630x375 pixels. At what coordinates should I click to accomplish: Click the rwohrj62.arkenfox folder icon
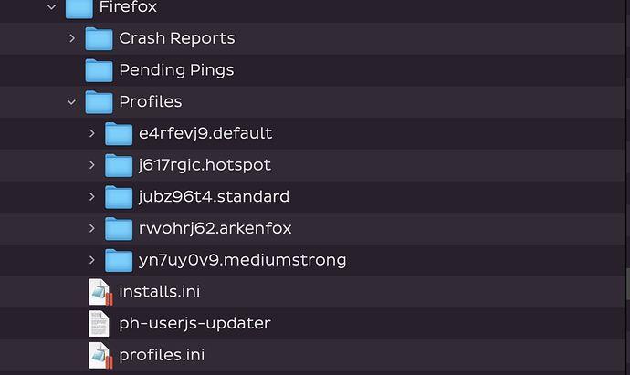click(119, 229)
